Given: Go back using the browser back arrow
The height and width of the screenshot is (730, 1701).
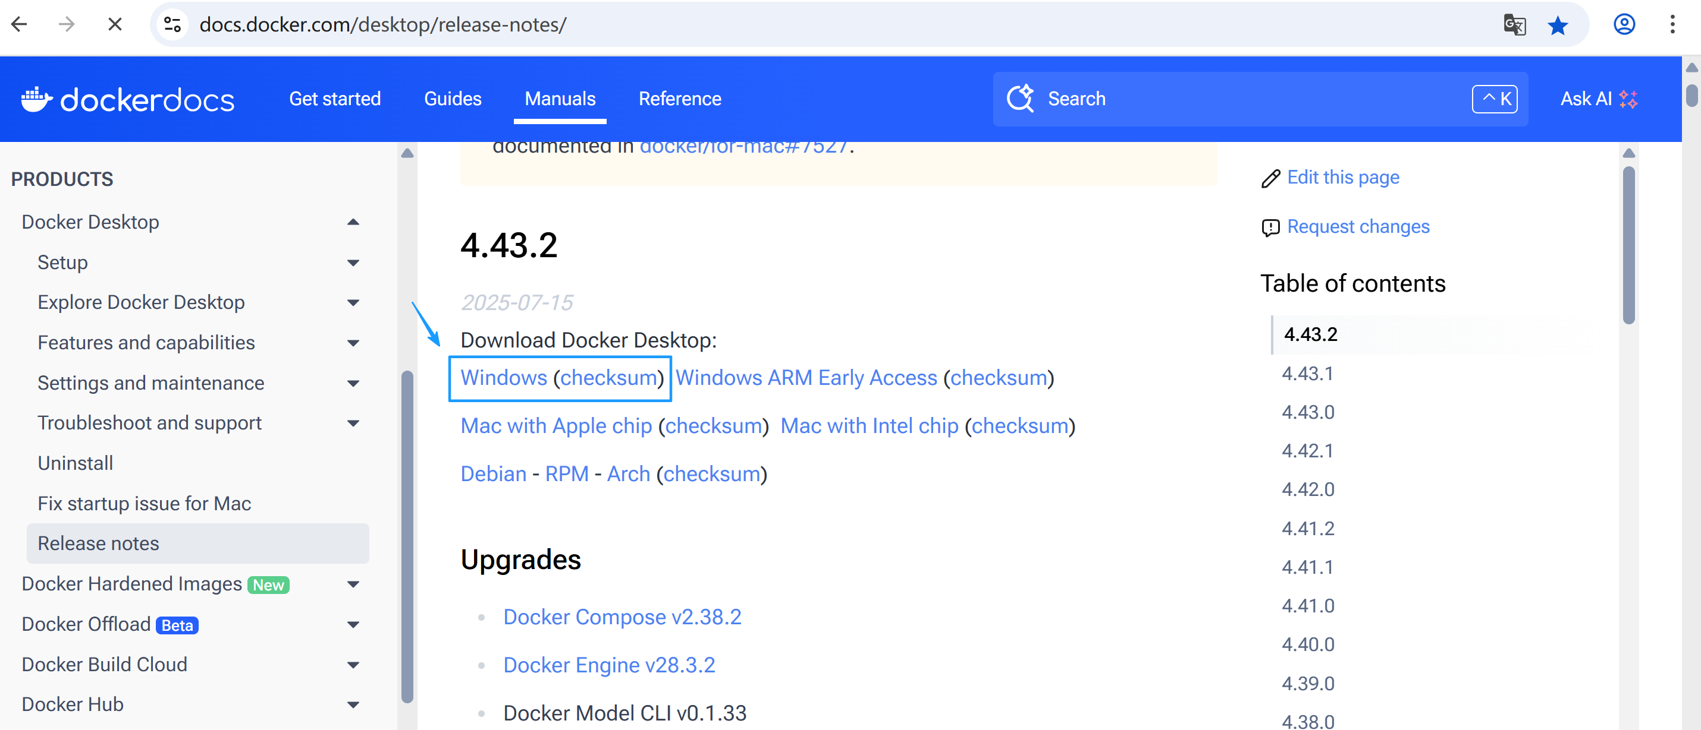Looking at the screenshot, I should pyautogui.click(x=19, y=25).
